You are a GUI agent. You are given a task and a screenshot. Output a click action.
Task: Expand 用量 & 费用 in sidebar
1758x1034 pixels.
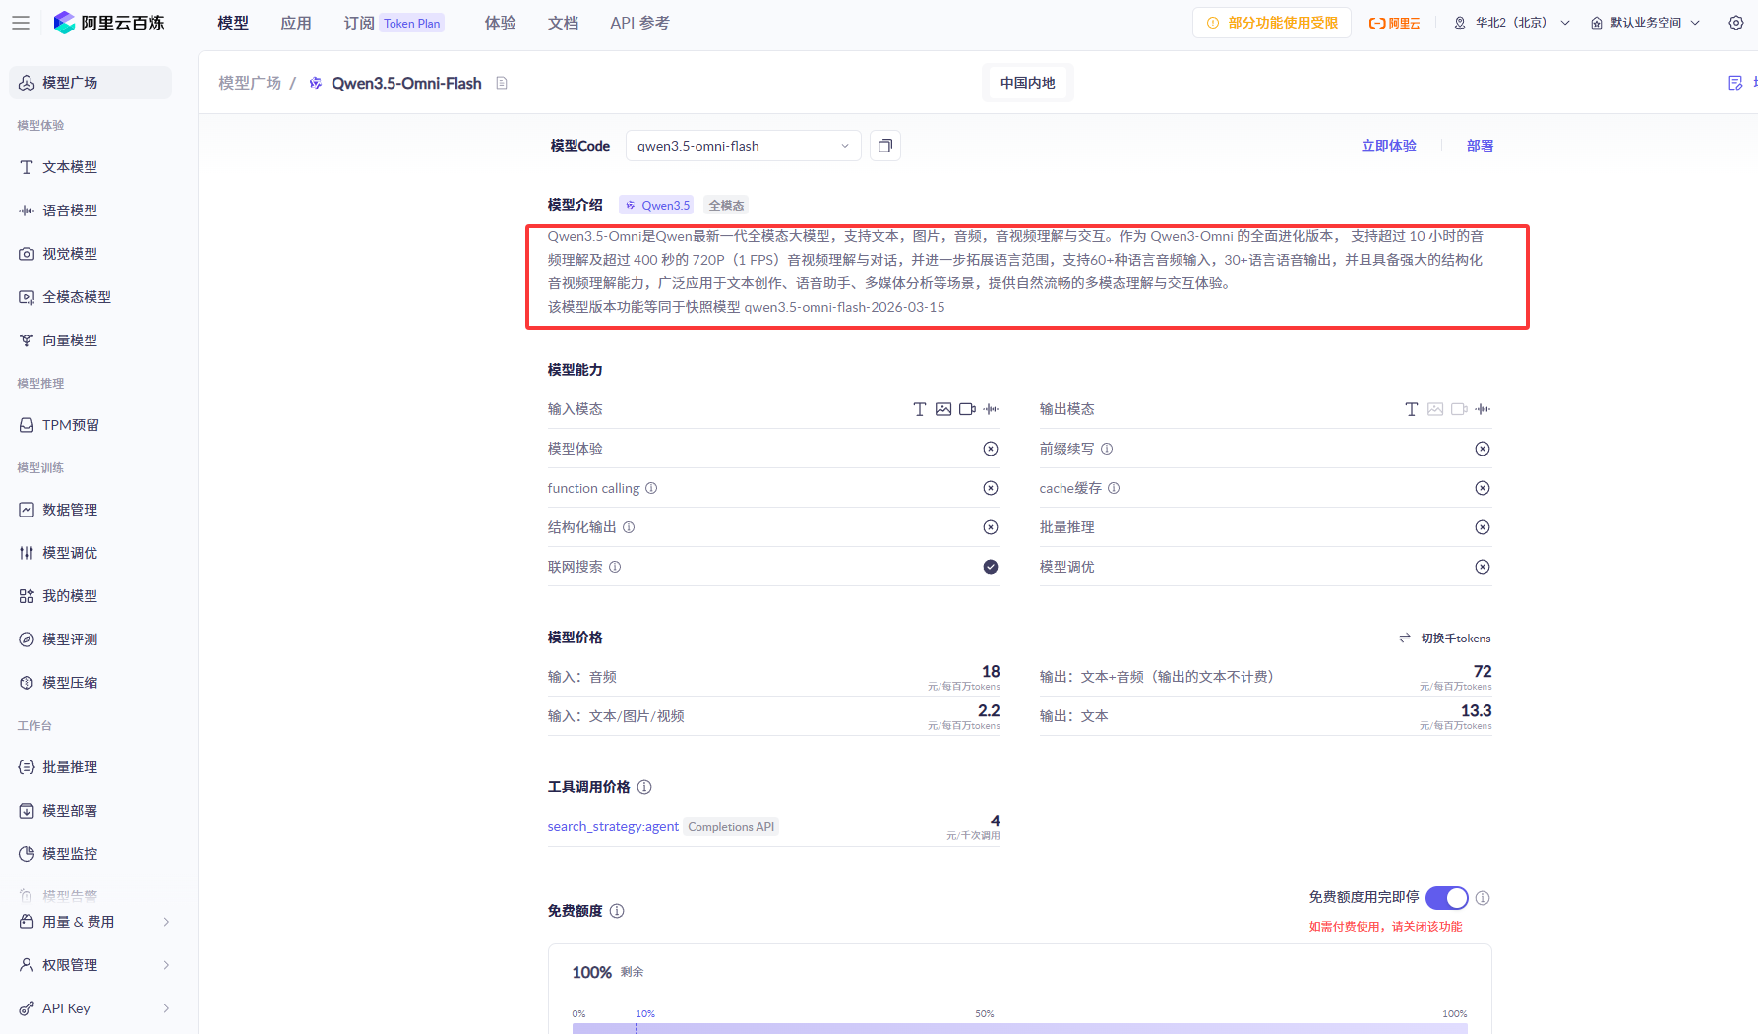[x=95, y=922]
